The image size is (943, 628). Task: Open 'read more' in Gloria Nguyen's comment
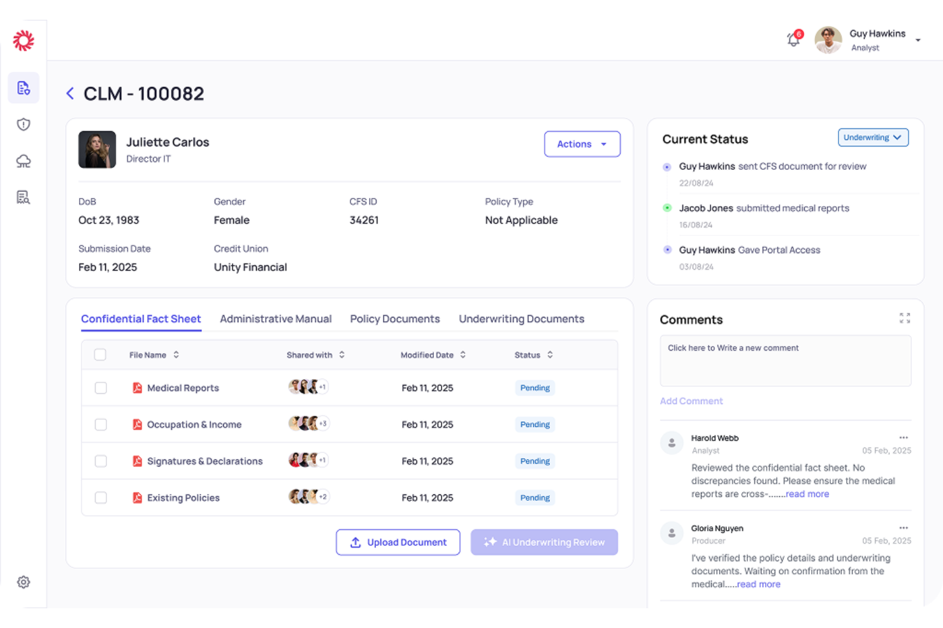point(758,583)
